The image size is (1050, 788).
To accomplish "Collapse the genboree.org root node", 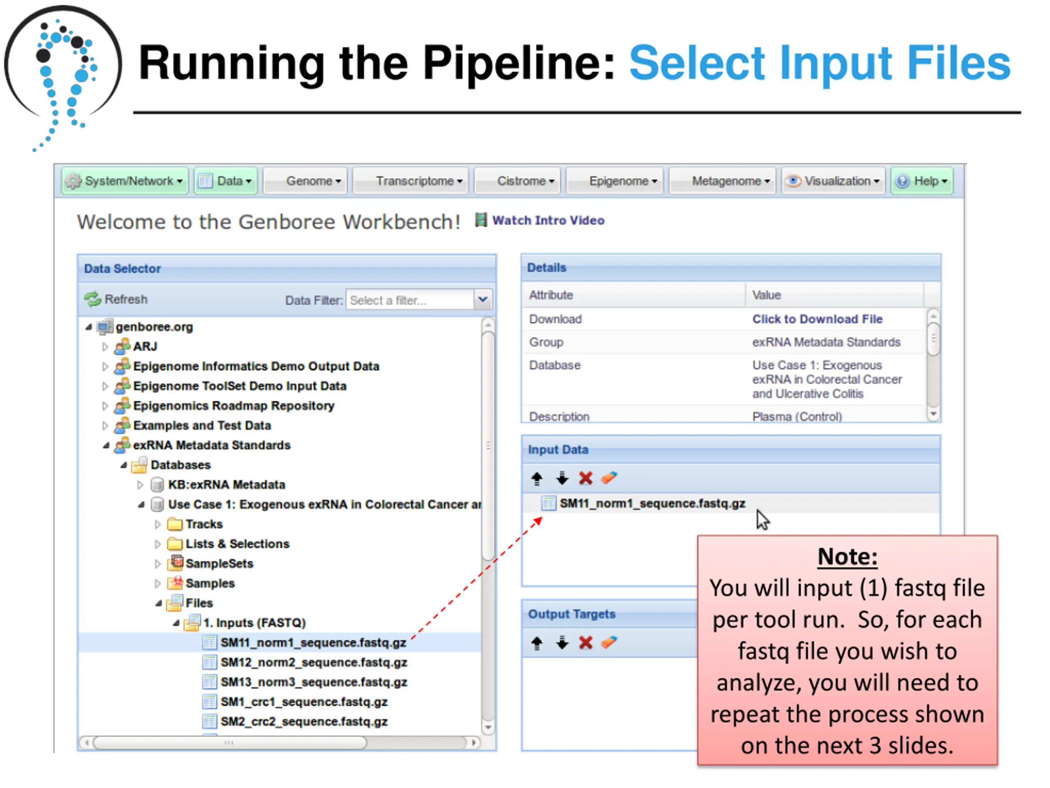I will tap(89, 327).
